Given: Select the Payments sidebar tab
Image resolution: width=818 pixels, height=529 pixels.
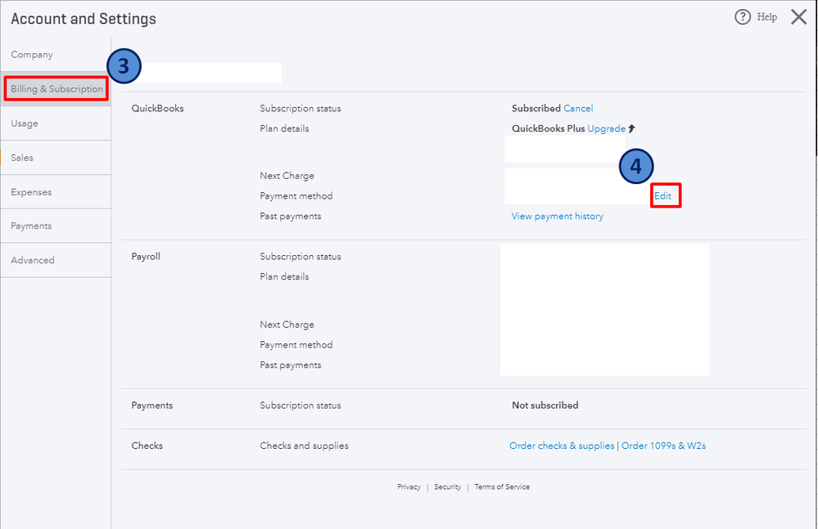Looking at the screenshot, I should coord(31,226).
